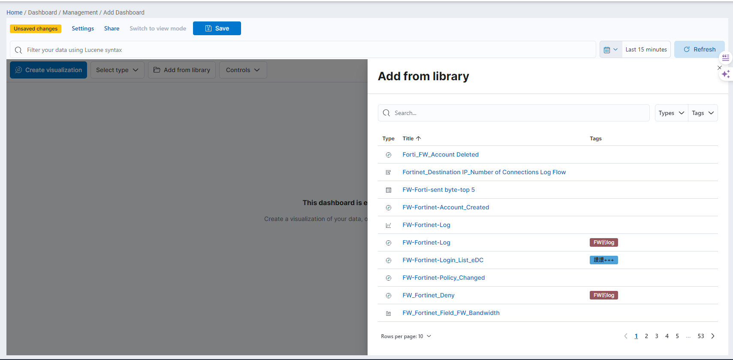This screenshot has width=733, height=360.
Task: Go to page 2 of results
Action: [646, 336]
